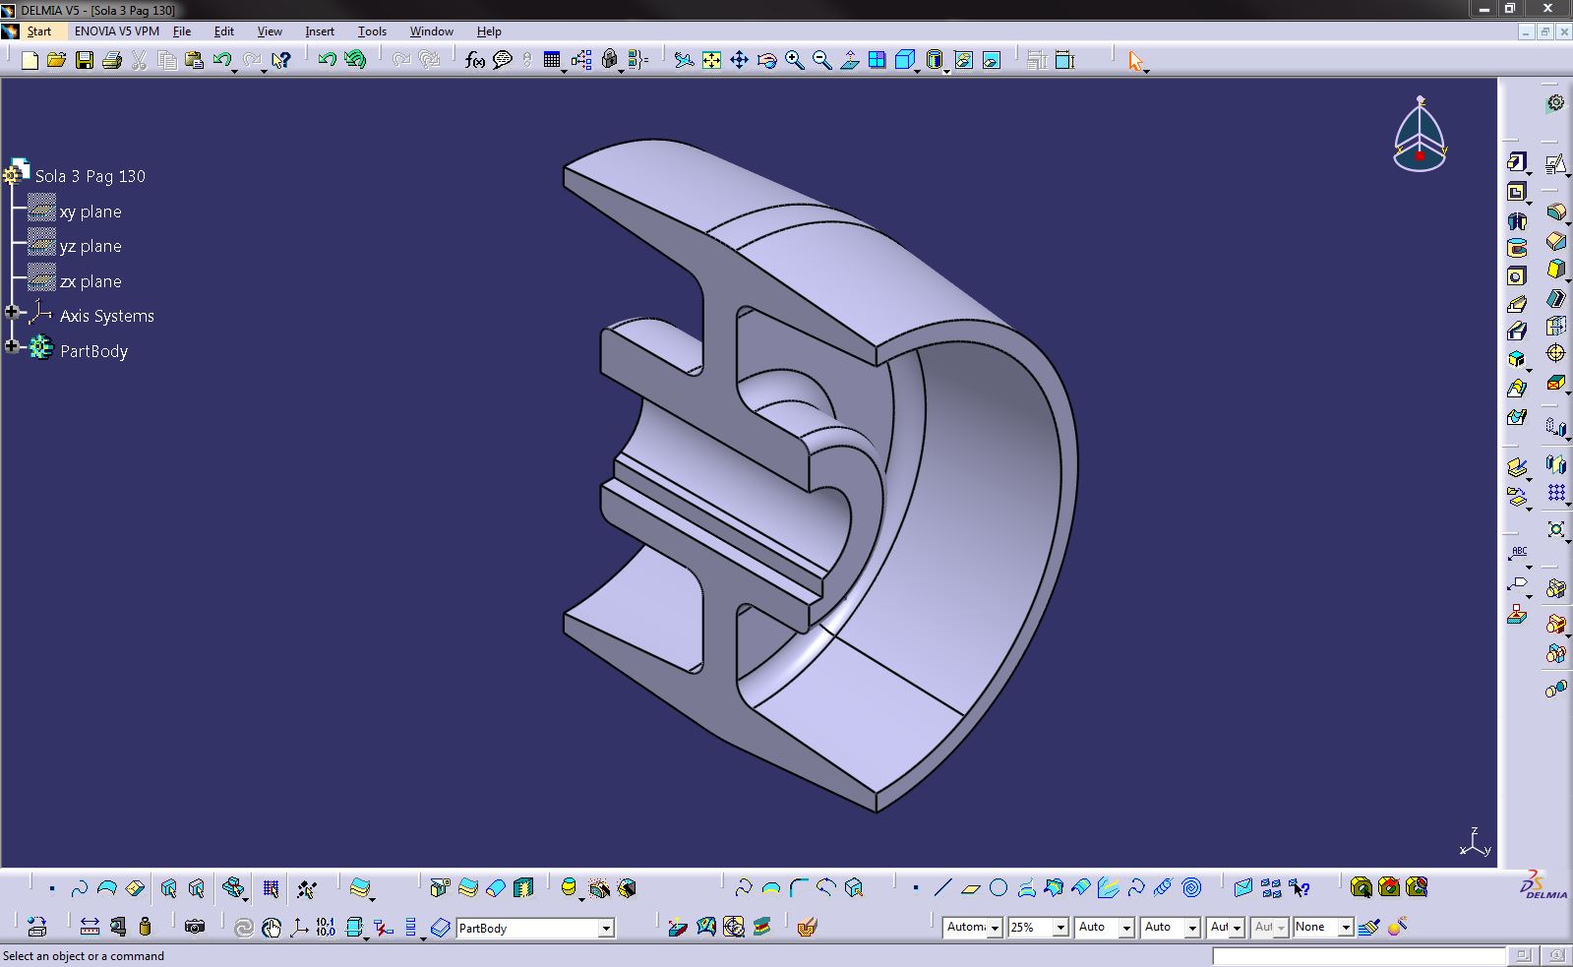Click the Normal View icon
The height and width of the screenshot is (967, 1573).
point(849,60)
